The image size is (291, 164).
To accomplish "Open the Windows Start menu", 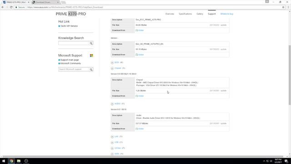I will pos(4,161).
